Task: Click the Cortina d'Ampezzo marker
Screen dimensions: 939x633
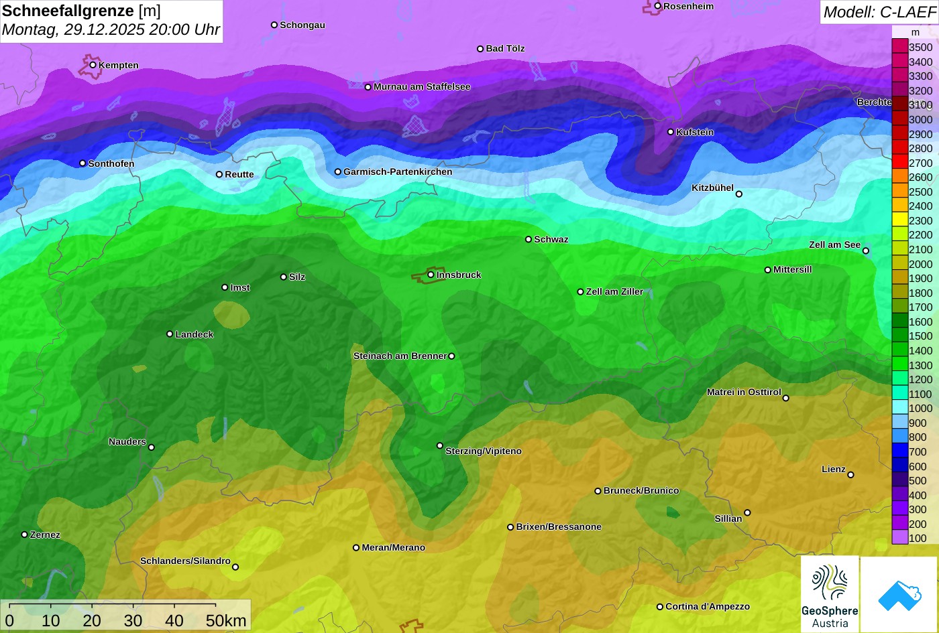Action: pos(660,607)
